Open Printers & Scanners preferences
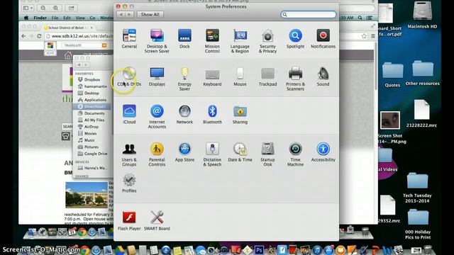Image resolution: width=454 pixels, height=255 pixels. tap(295, 79)
